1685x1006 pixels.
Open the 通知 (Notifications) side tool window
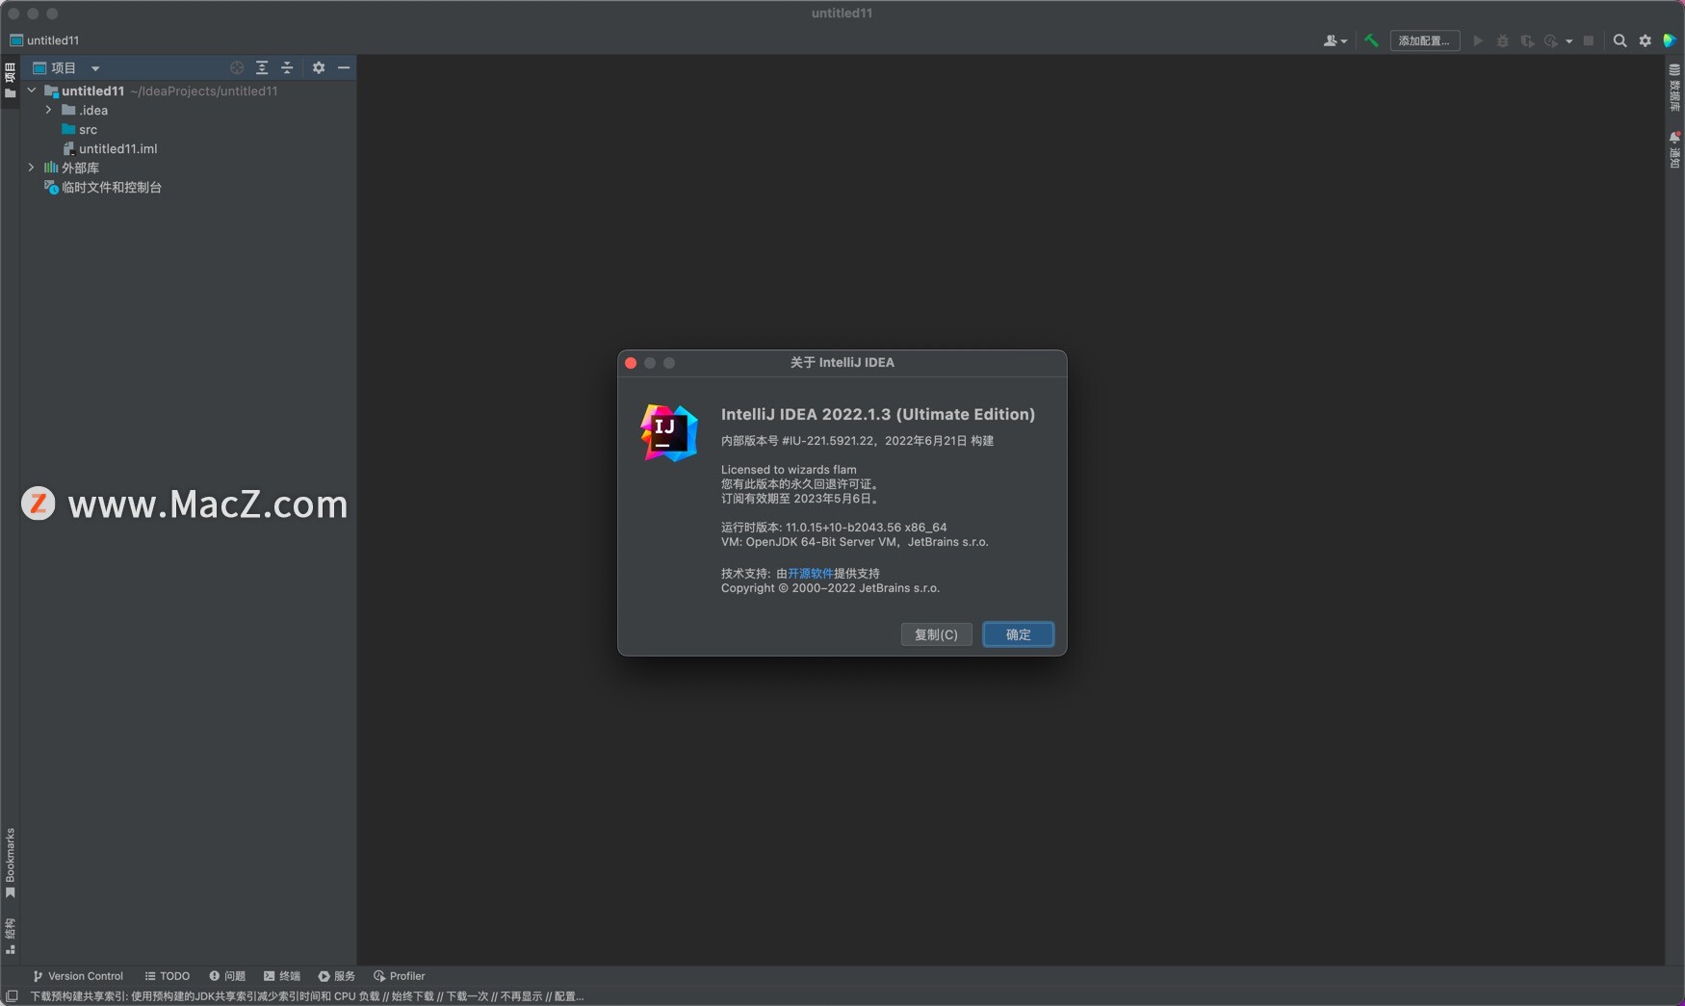(1674, 150)
